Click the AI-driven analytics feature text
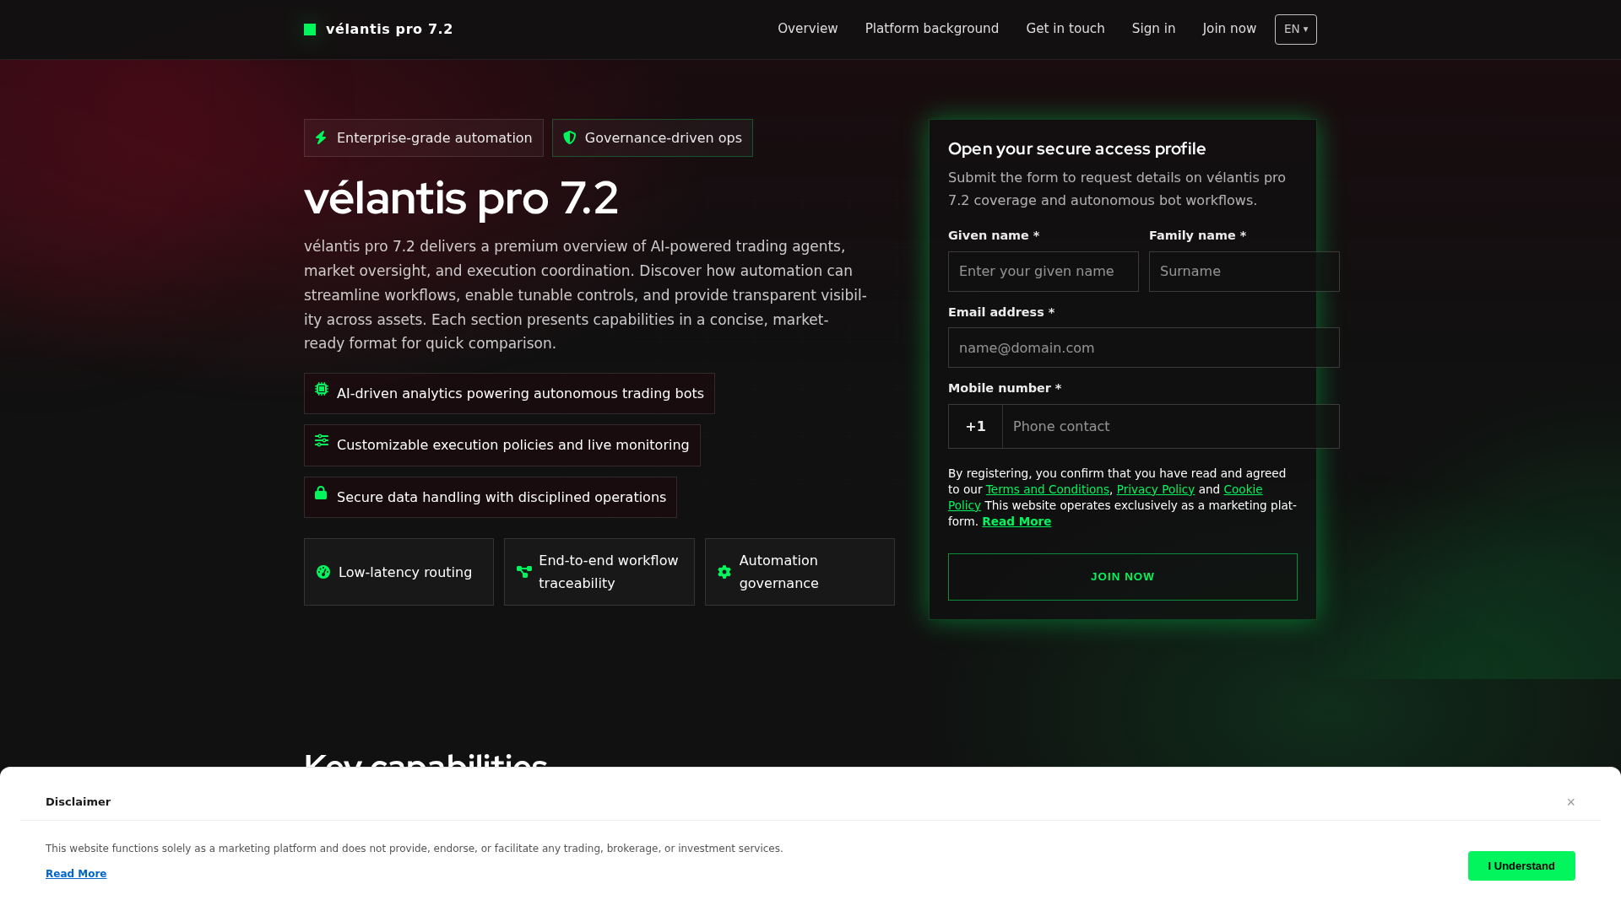 520,394
